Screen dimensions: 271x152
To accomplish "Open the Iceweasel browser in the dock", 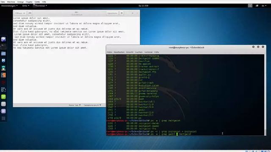I will [x=3, y=39].
